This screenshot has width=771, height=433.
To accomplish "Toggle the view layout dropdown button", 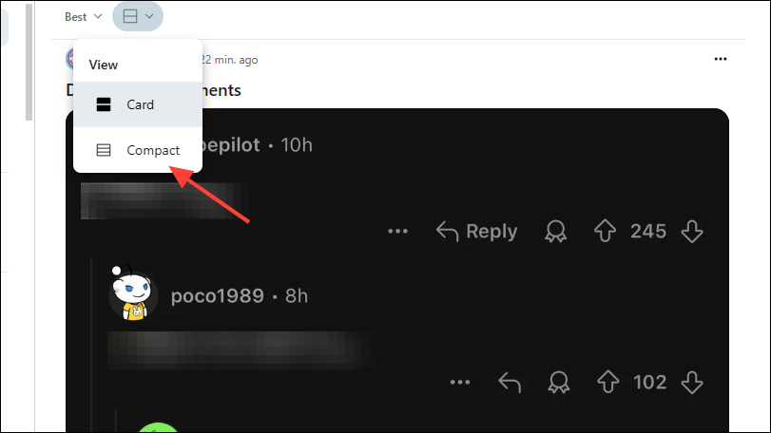I will pyautogui.click(x=138, y=17).
